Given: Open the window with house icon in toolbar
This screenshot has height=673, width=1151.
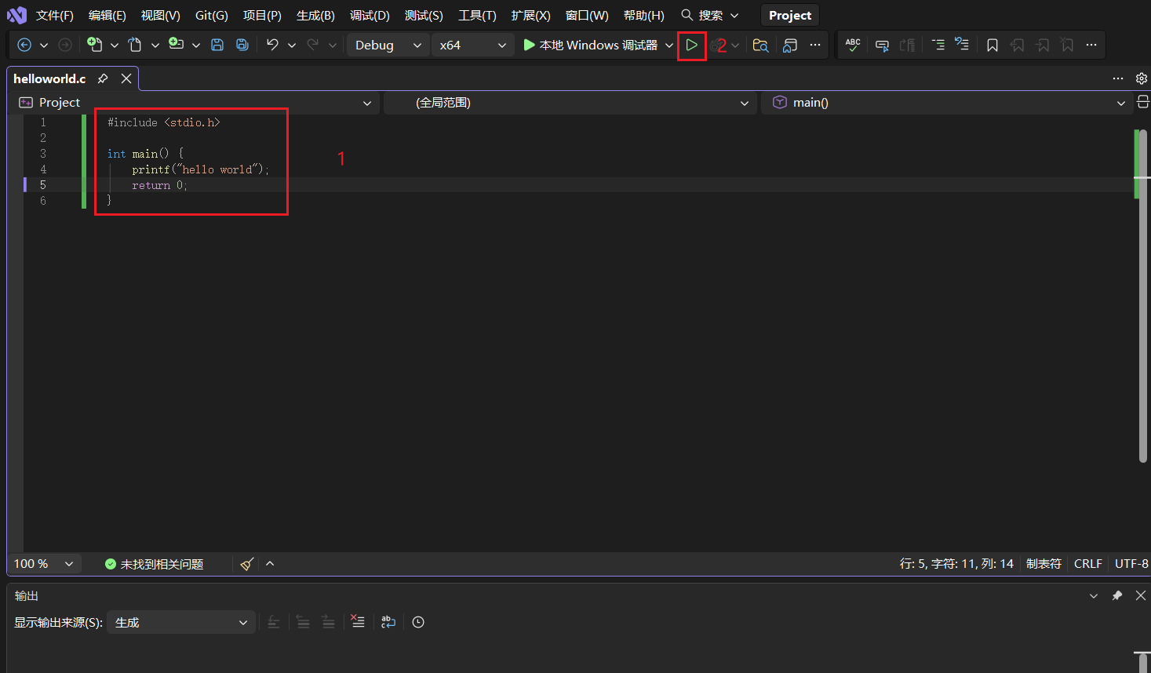Looking at the screenshot, I should pos(790,45).
